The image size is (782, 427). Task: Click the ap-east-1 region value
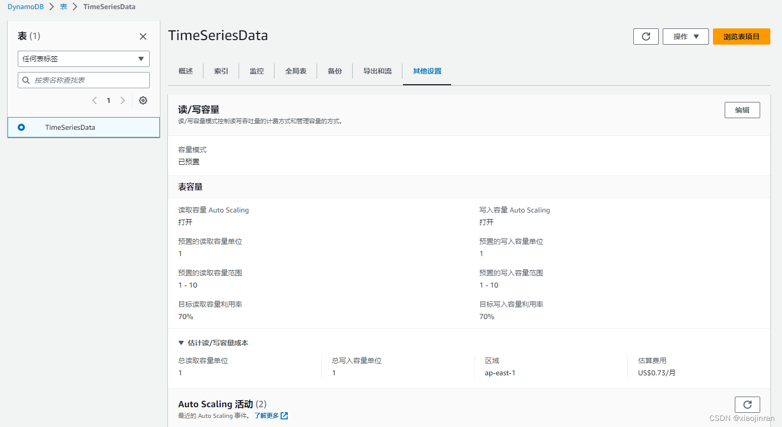pyautogui.click(x=500, y=373)
